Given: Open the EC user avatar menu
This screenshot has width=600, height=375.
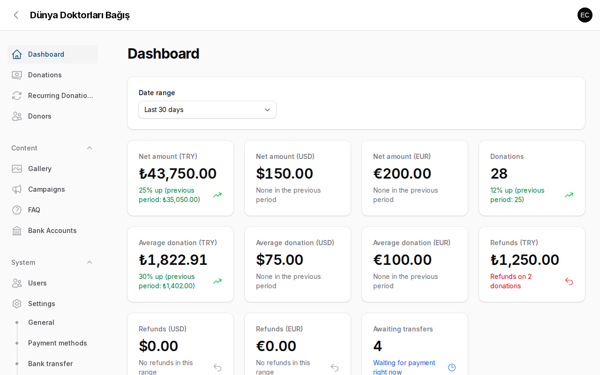Looking at the screenshot, I should [585, 15].
